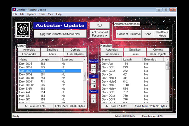Image resolution: width=189 pixels, height=126 pixels.
Task: Select Library Satellites tab
Action: click(x=52, y=50)
